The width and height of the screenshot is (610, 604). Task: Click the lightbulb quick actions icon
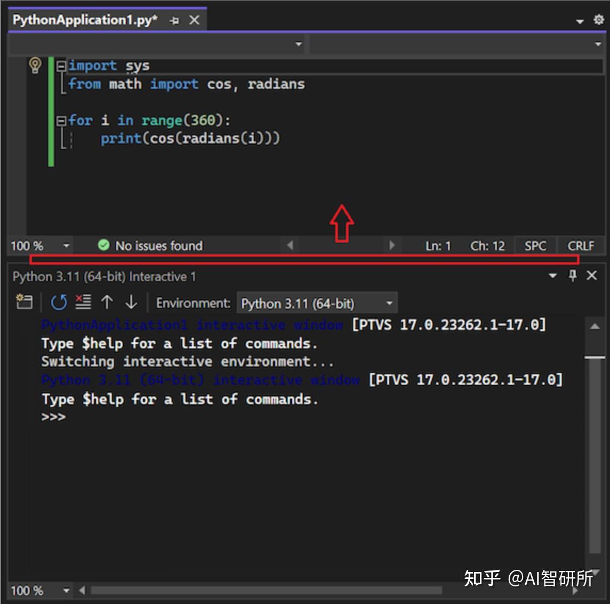35,65
